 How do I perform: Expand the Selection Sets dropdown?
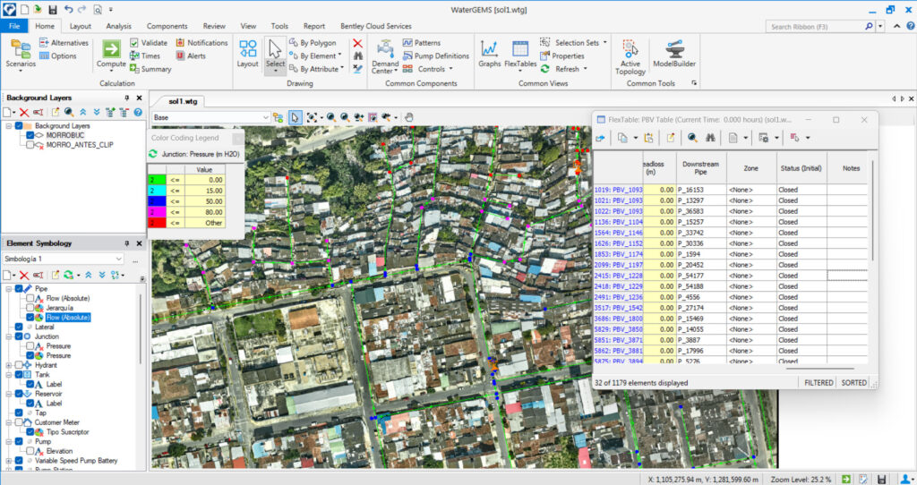(x=606, y=42)
